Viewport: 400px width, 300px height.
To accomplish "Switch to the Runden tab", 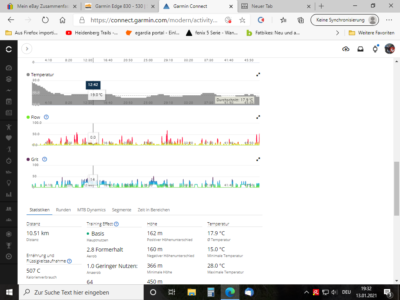I will pyautogui.click(x=63, y=210).
